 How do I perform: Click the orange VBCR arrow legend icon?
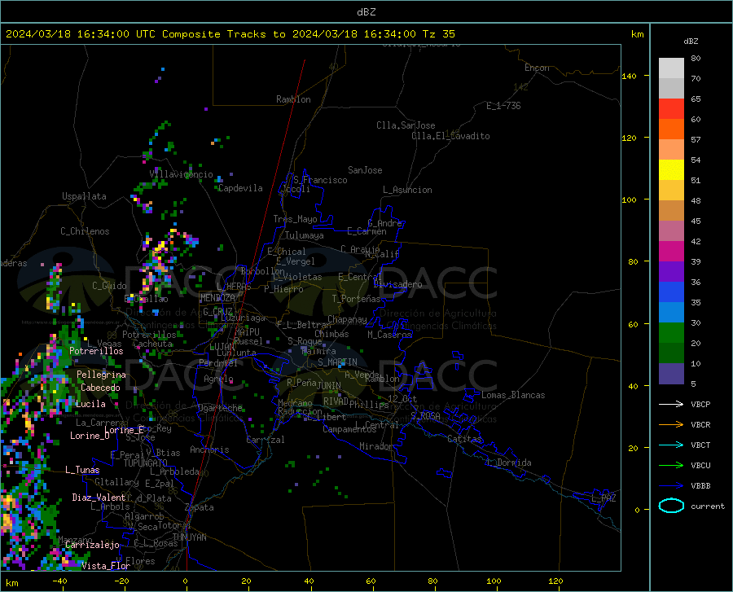click(x=671, y=425)
